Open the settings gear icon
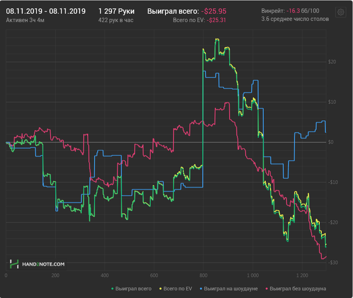Image resolution: width=353 pixels, height=298 pixels. 340,12
